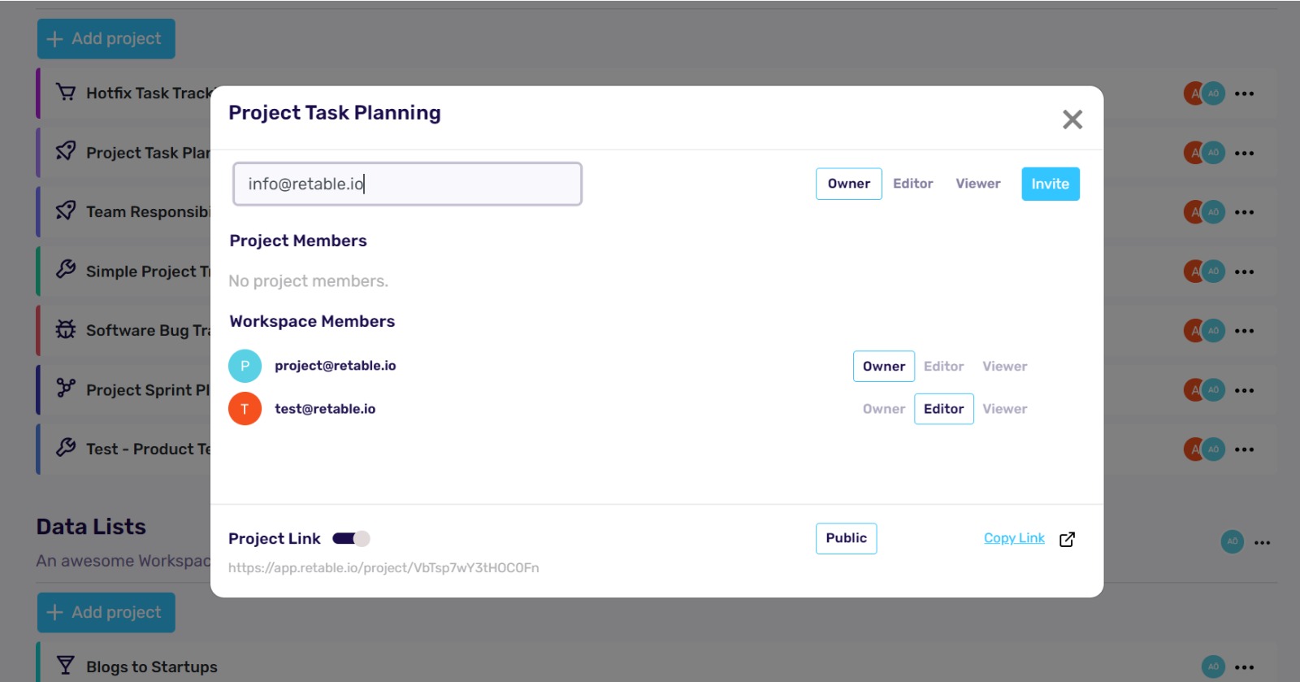This screenshot has width=1300, height=682.
Task: Click the rocket icon beside Team Responsibilities
Action: click(66, 211)
